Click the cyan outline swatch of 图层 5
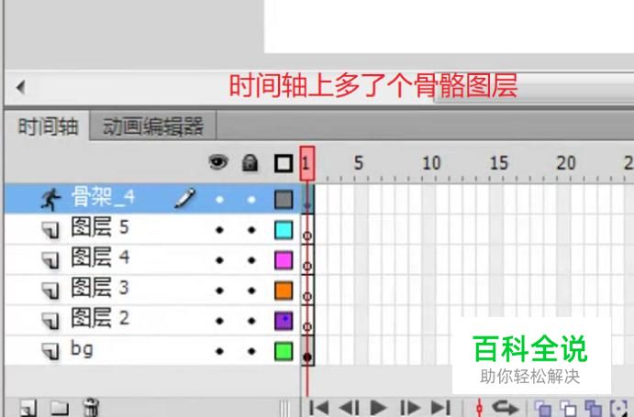Screen dimensions: 634x417 click(284, 230)
